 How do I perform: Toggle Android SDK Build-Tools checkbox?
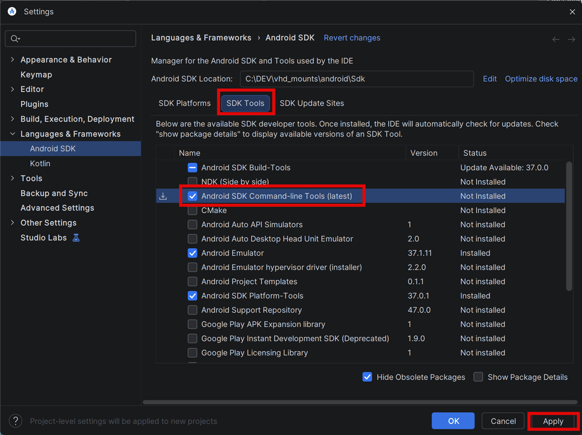192,168
